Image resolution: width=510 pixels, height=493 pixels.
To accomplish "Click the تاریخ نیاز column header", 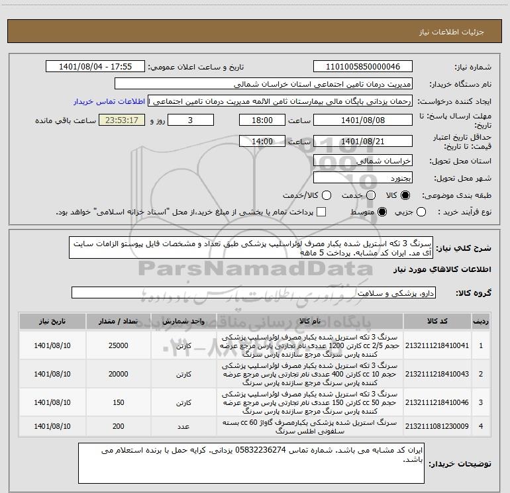I will coord(52,321).
